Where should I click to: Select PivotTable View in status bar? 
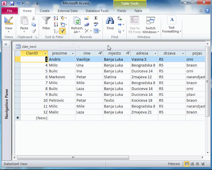pyautogui.click(x=192, y=164)
